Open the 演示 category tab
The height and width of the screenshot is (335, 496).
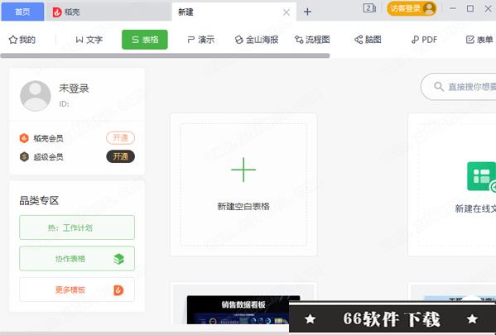point(201,40)
